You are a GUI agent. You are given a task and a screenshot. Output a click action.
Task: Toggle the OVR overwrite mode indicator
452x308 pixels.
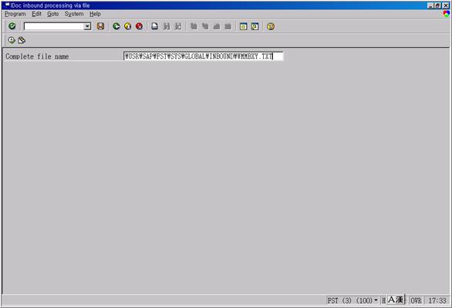pos(416,301)
